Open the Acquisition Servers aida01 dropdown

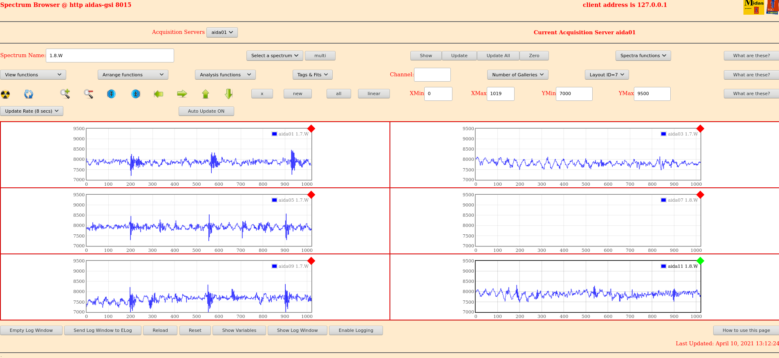click(x=222, y=32)
